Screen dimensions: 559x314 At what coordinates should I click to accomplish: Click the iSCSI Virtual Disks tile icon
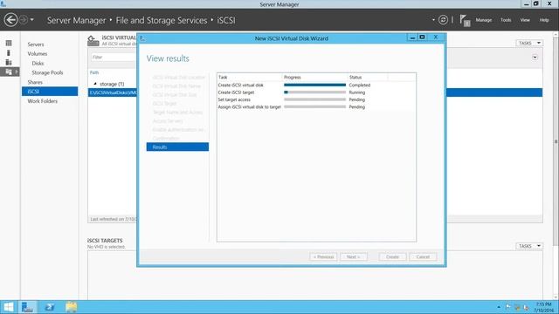click(x=93, y=41)
